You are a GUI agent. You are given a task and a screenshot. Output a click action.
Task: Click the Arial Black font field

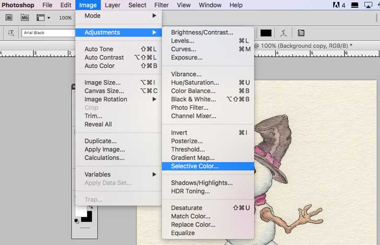tap(48, 33)
